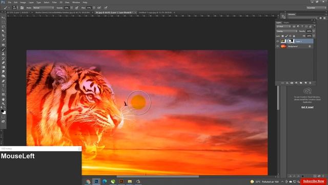The width and height of the screenshot is (328, 185).
Task: Select the Spot Healing Brush tool
Action: coord(3,45)
